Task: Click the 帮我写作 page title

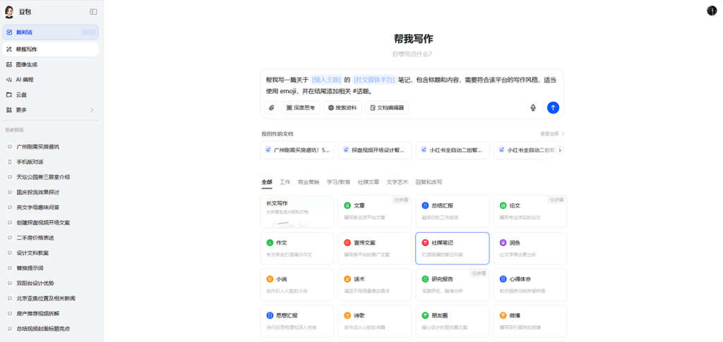Action: pos(412,39)
